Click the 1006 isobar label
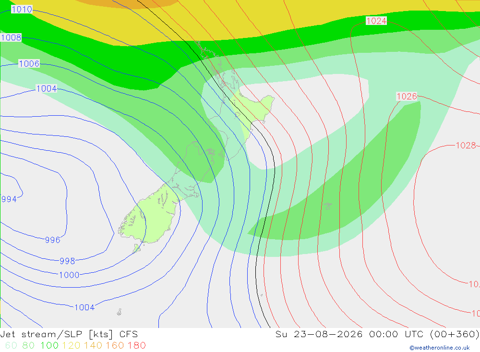480x352 pixels. click(29, 64)
